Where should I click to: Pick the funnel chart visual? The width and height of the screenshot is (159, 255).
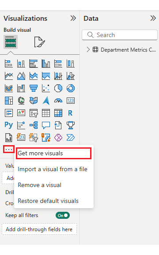pos(34,88)
